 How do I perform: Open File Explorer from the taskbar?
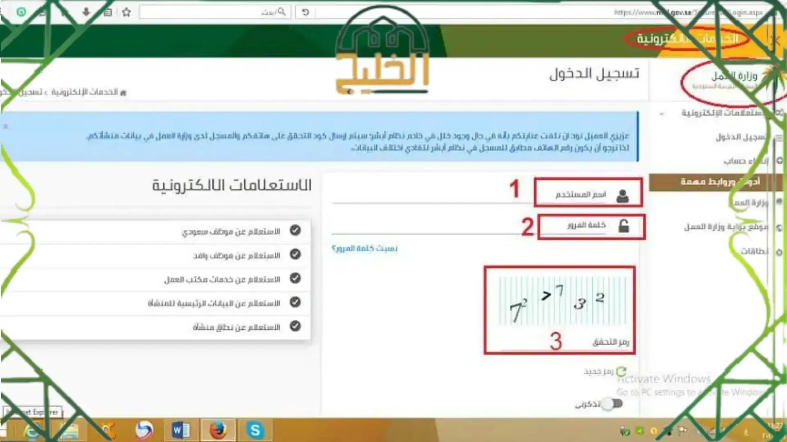point(69,432)
